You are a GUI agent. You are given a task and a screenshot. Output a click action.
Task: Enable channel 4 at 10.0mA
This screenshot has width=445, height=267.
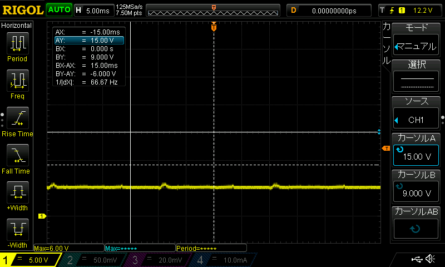click(225, 260)
